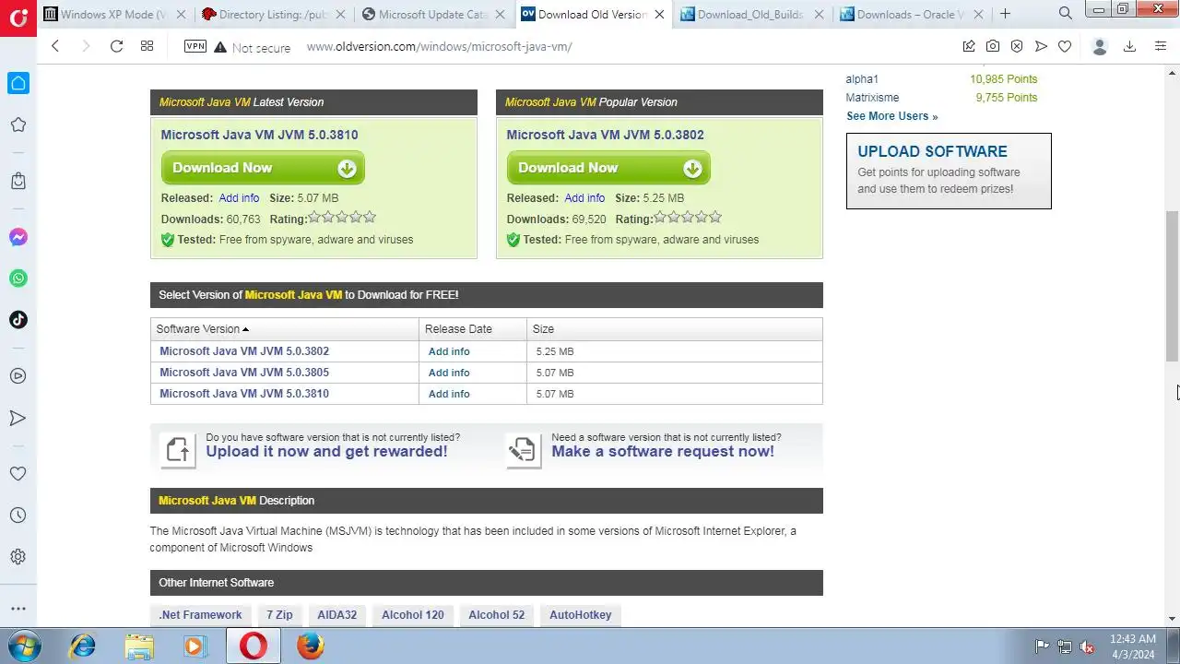Click Make a software request now
The height and width of the screenshot is (664, 1180).
point(663,451)
